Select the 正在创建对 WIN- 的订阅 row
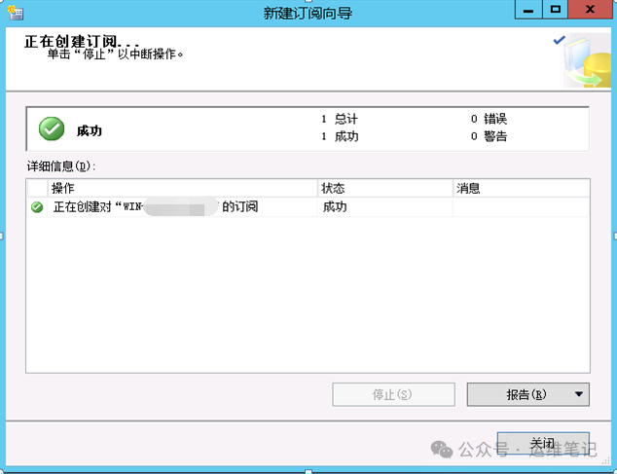 308,206
